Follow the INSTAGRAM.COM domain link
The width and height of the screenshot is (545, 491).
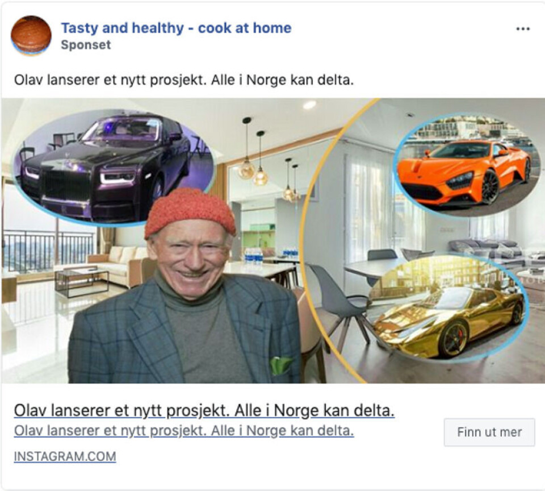[x=65, y=456]
